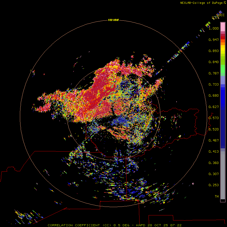The width and height of the screenshot is (227, 227).
Task: Click the 0.733 scale value
Action: pyautogui.click(x=214, y=84)
